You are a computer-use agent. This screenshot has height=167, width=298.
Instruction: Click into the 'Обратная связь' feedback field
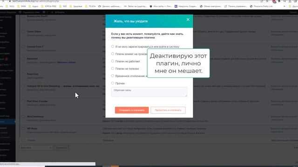tap(149, 92)
